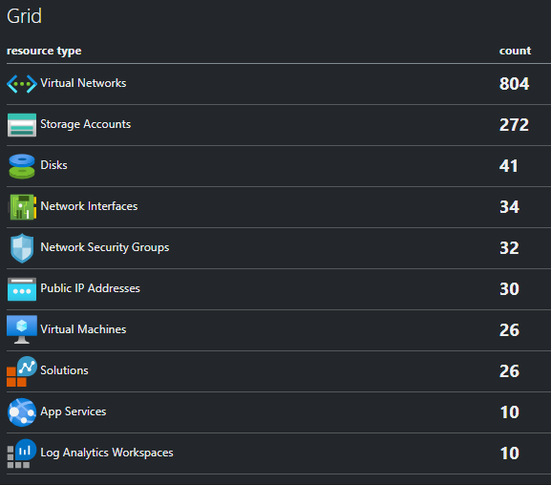Click the Network Interfaces icon

(23, 207)
